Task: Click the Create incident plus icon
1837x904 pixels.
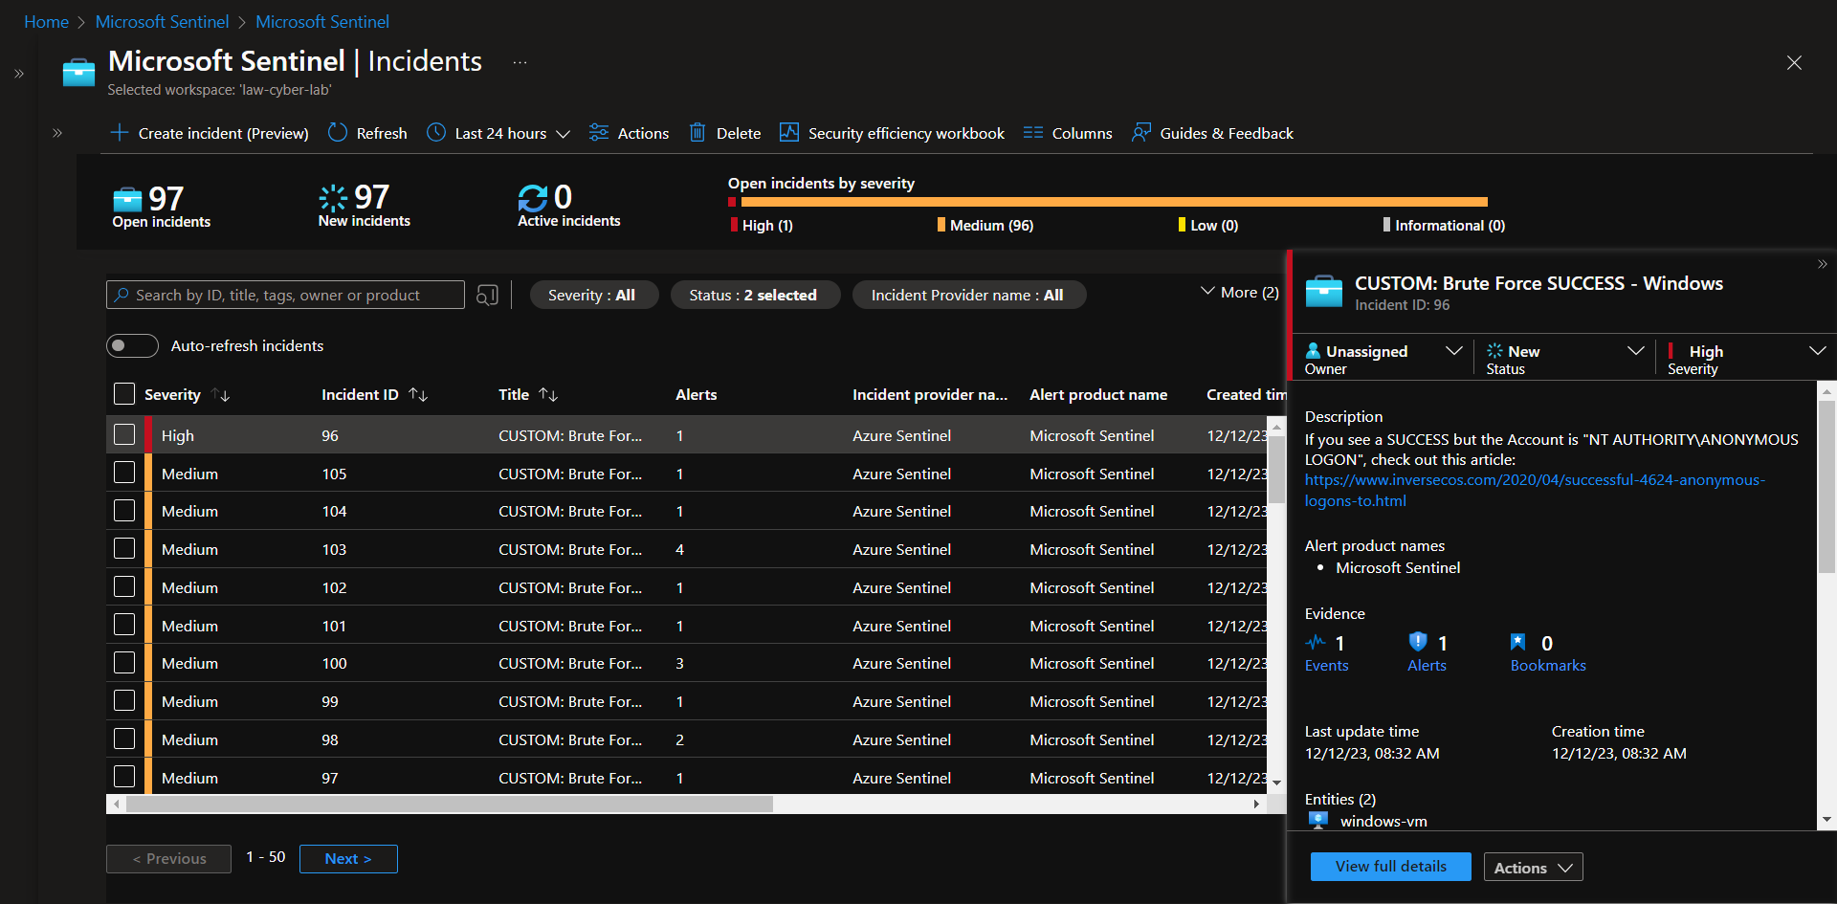Action: point(119,133)
